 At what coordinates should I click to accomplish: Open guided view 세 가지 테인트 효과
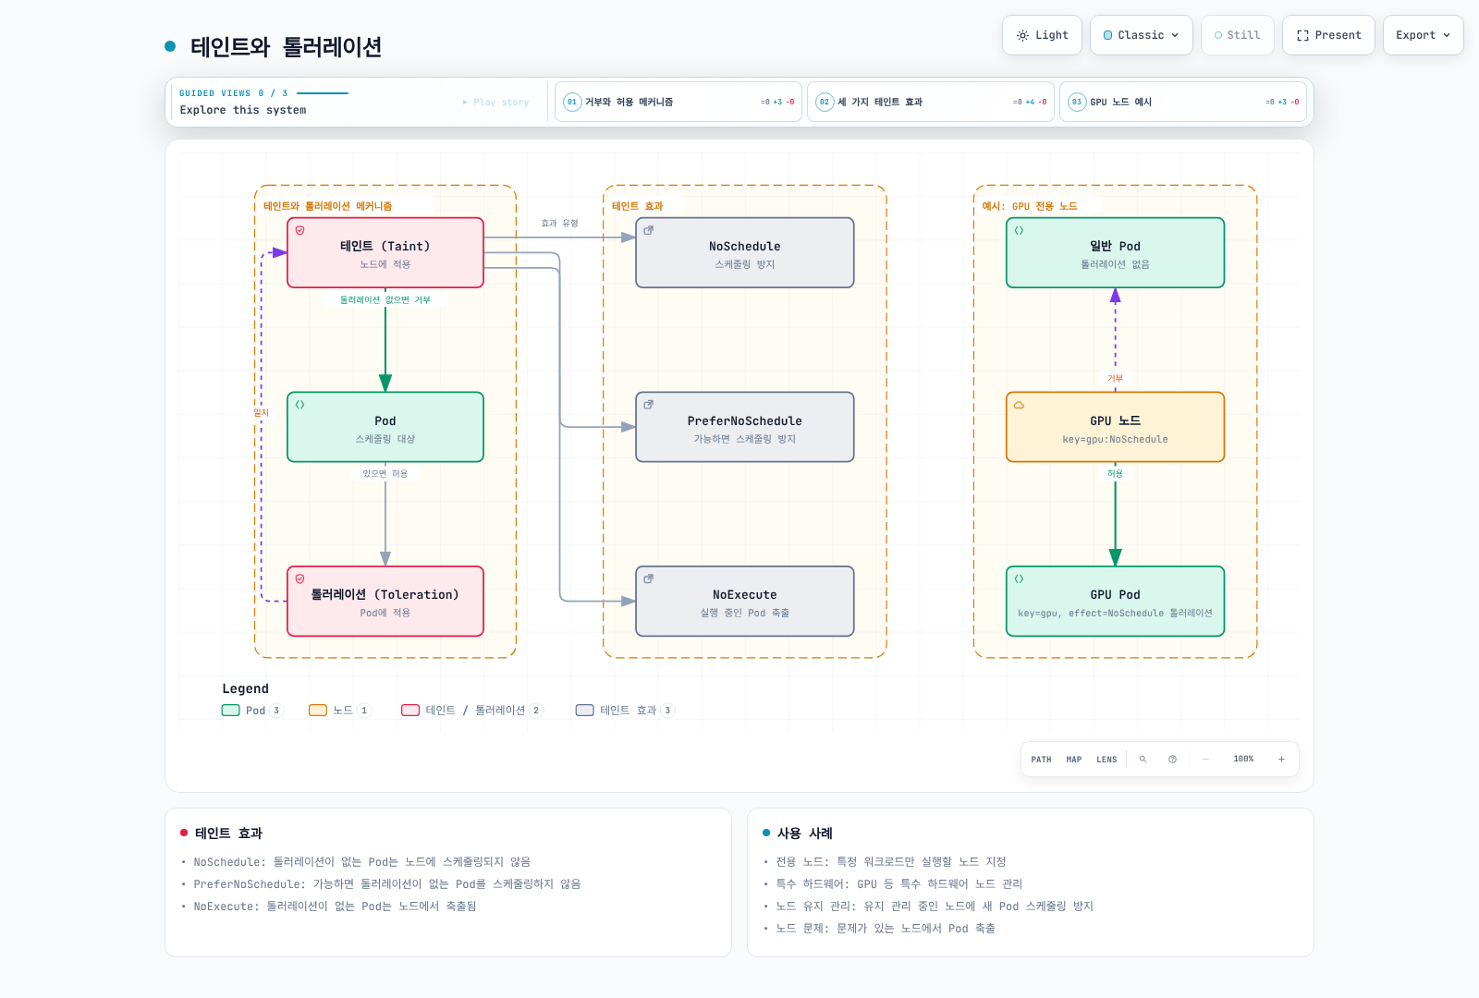point(931,102)
